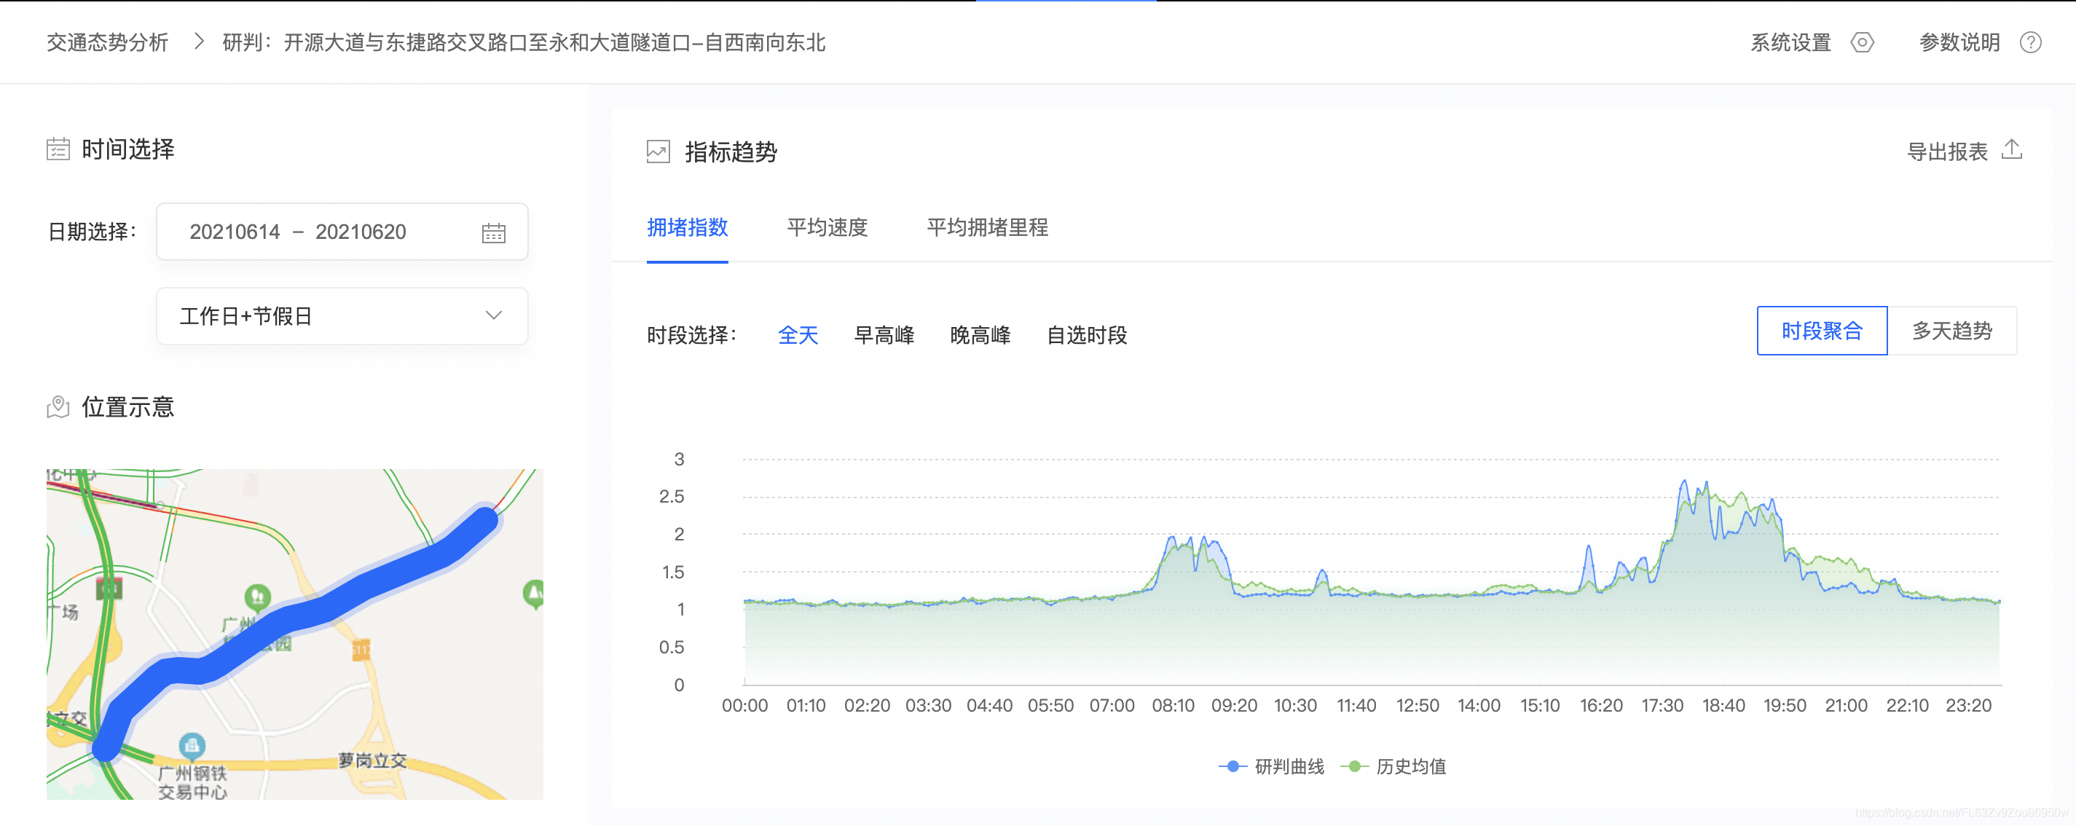Click the question mark icon next to 参数说明
The height and width of the screenshot is (826, 2076).
point(2032,44)
